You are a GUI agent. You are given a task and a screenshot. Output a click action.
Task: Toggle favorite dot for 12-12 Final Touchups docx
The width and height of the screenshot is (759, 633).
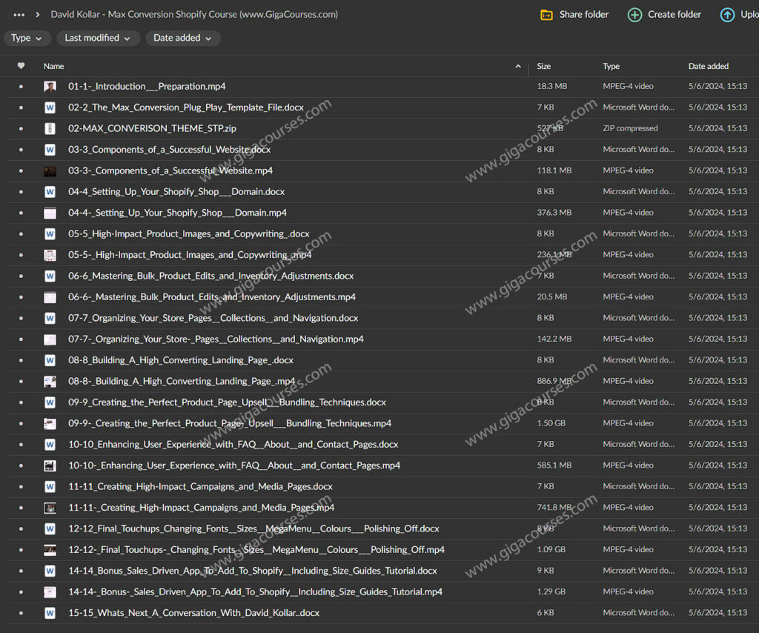pos(21,529)
